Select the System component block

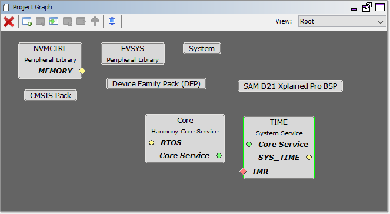[202, 48]
